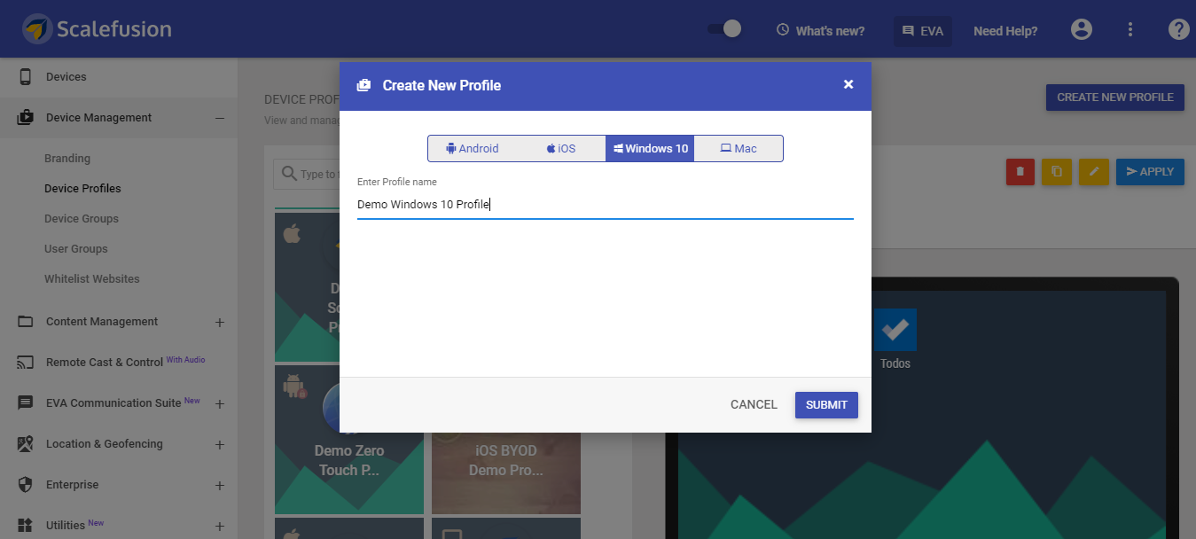The width and height of the screenshot is (1196, 539).
Task: Expand Location & Geofencing section
Action: point(220,444)
